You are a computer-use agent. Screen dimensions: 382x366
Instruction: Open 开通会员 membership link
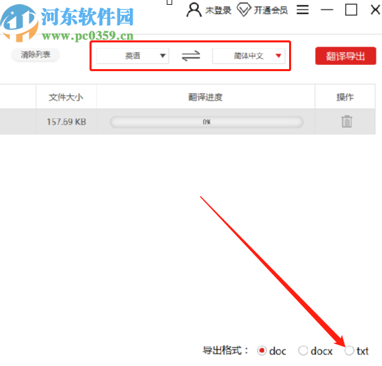click(x=271, y=10)
